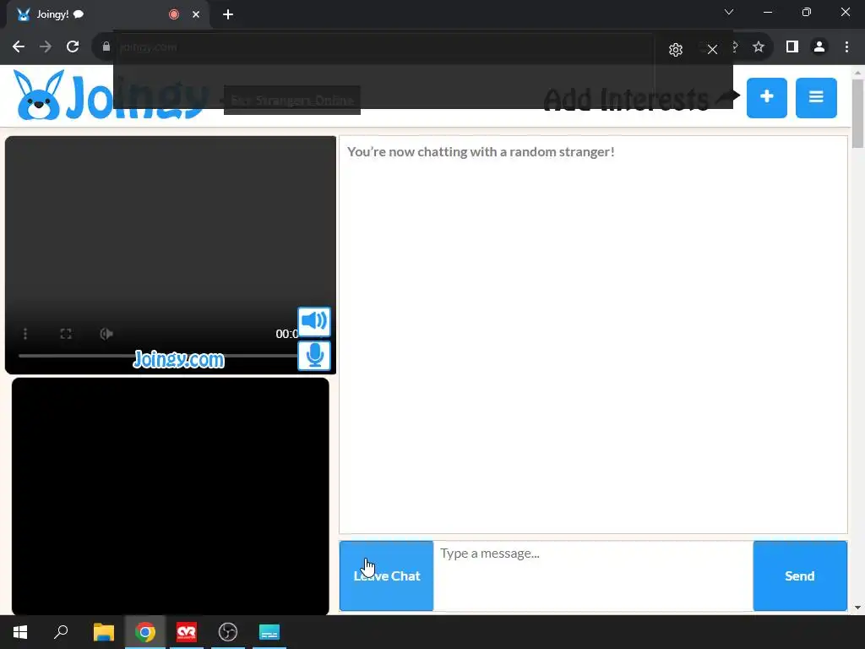
Task: Open Windows Start menu
Action: (x=20, y=632)
